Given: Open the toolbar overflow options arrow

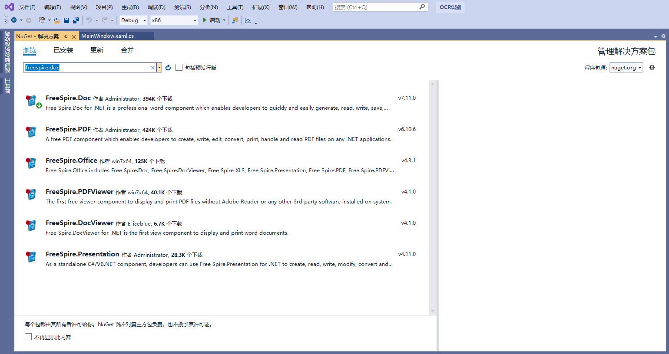Looking at the screenshot, I should 256,23.
